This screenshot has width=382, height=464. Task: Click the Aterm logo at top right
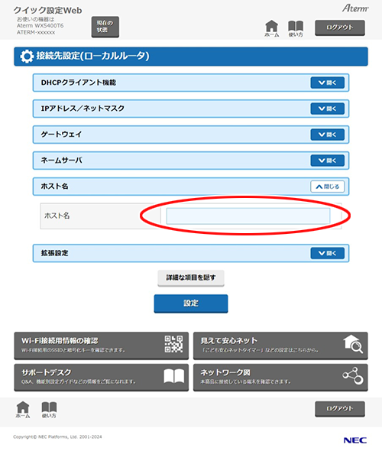355,8
